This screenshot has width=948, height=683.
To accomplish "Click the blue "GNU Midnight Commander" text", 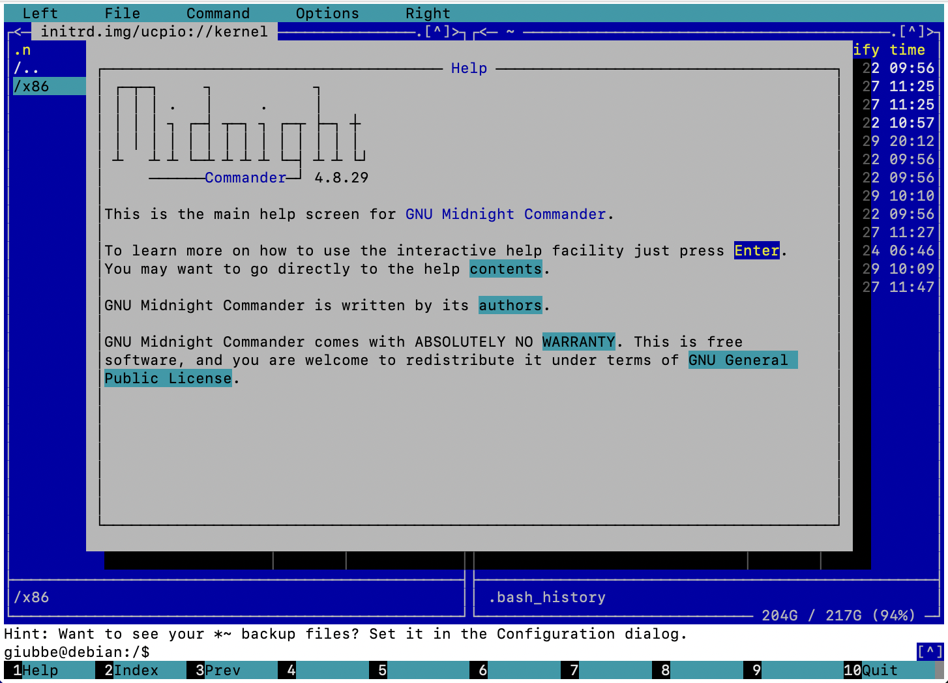I will coord(505,214).
